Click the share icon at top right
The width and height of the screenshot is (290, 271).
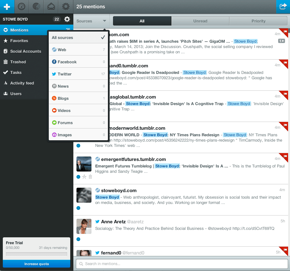click(283, 7)
